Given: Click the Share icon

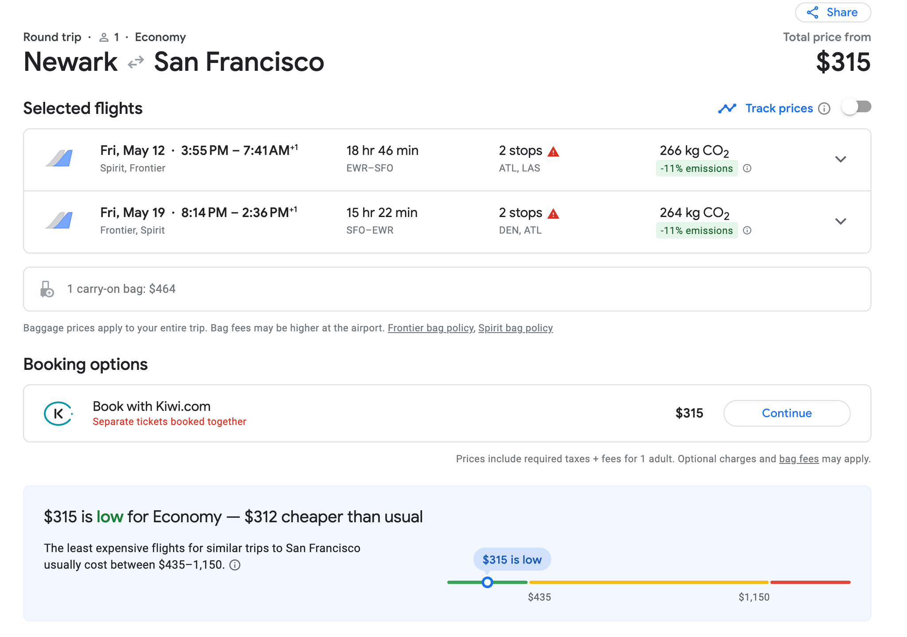Looking at the screenshot, I should pyautogui.click(x=813, y=12).
